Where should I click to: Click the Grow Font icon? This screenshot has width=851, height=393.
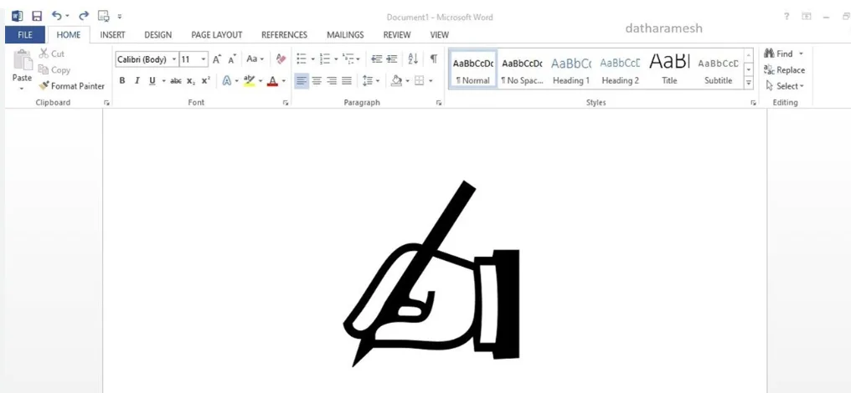click(217, 59)
